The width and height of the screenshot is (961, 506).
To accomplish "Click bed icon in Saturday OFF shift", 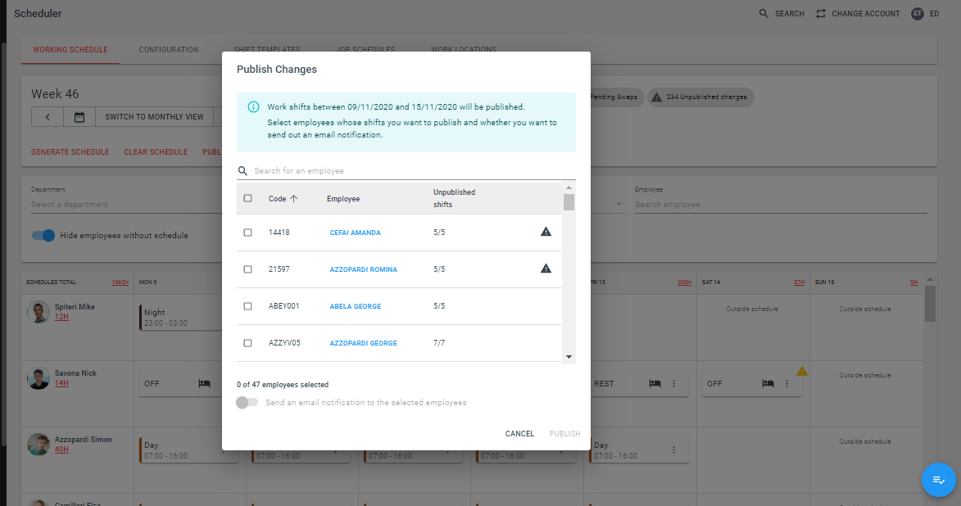I will pos(768,383).
